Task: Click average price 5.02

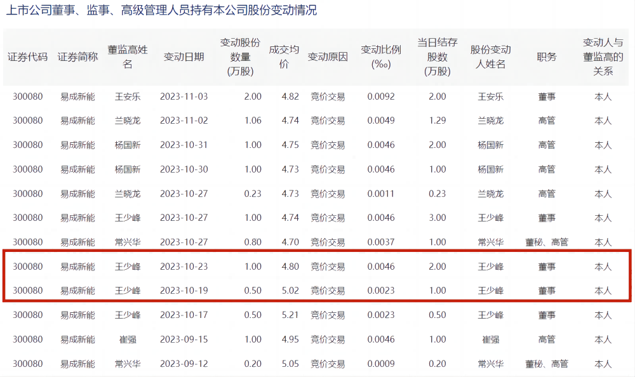Action: [x=290, y=291]
